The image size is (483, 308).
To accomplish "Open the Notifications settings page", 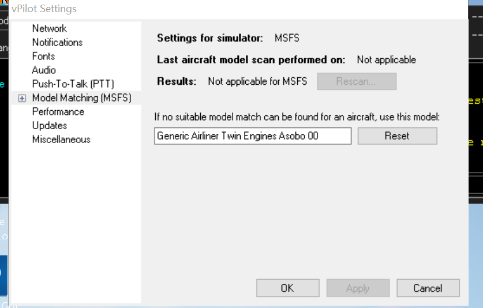I will click(57, 42).
